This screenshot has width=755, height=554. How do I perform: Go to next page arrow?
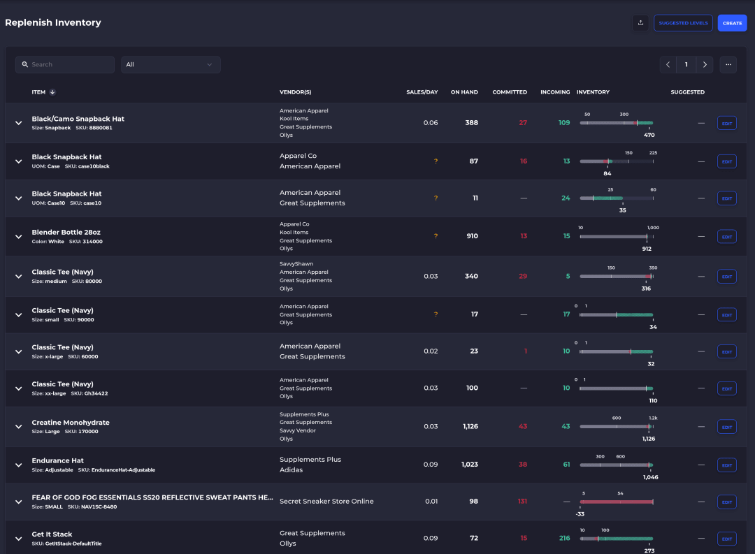pyautogui.click(x=705, y=64)
